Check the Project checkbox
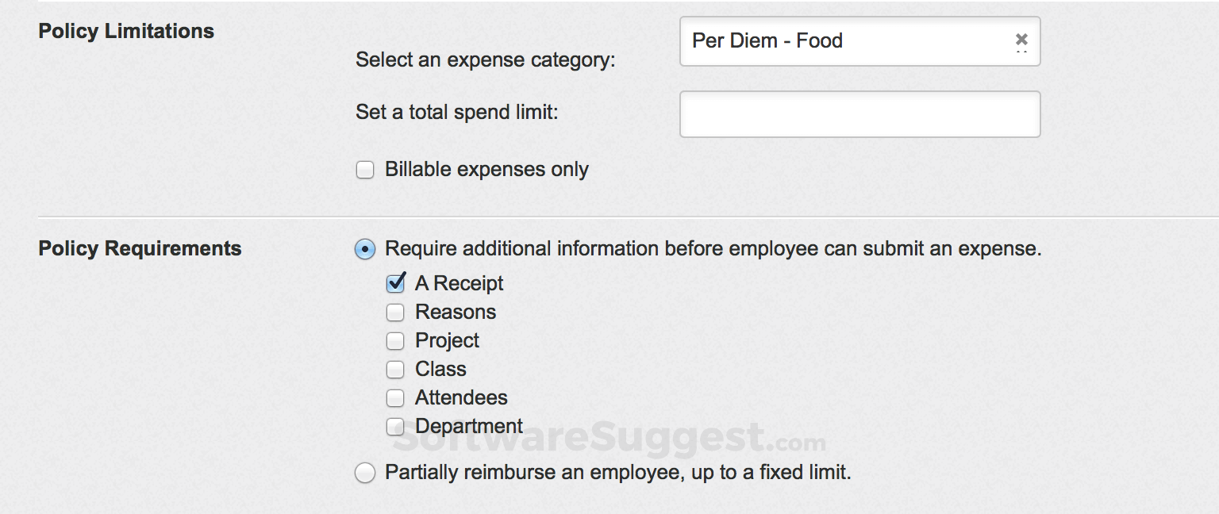Viewport: 1219px width, 514px height. (x=395, y=341)
